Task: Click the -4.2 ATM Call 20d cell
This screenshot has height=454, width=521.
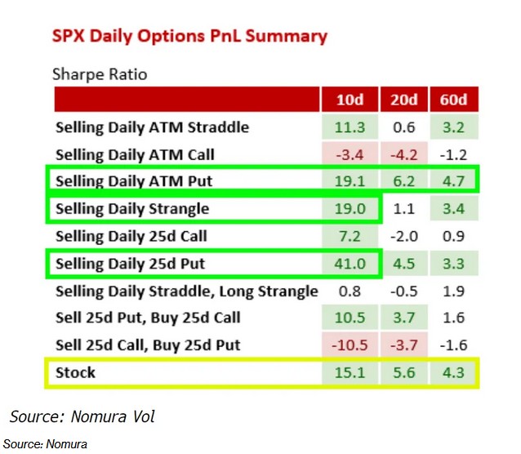Action: 403,155
